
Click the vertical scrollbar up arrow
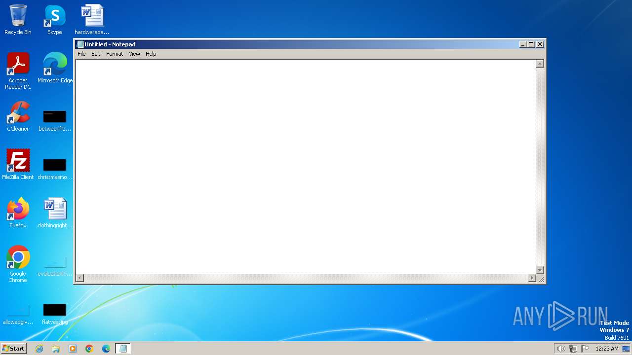coord(540,64)
